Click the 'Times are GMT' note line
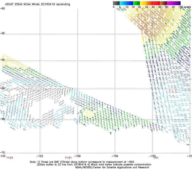 pyautogui.click(x=82, y=162)
